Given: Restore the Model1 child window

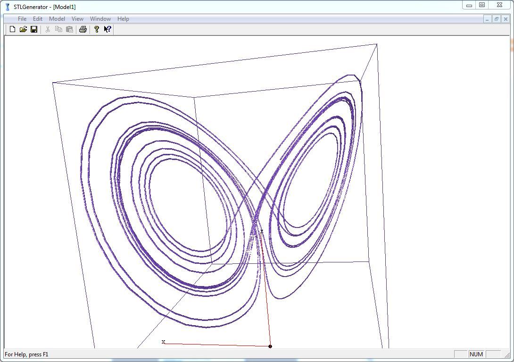Looking at the screenshot, I should pyautogui.click(x=496, y=19).
